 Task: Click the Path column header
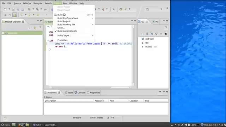click(119, 101)
